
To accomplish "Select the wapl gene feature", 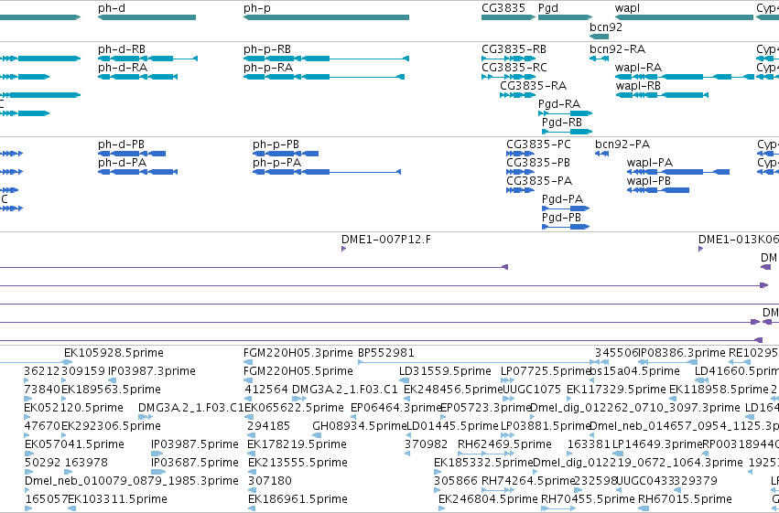I will click(684, 17).
